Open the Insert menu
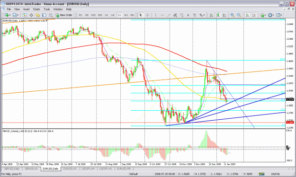296x177 pixels. (26, 9)
